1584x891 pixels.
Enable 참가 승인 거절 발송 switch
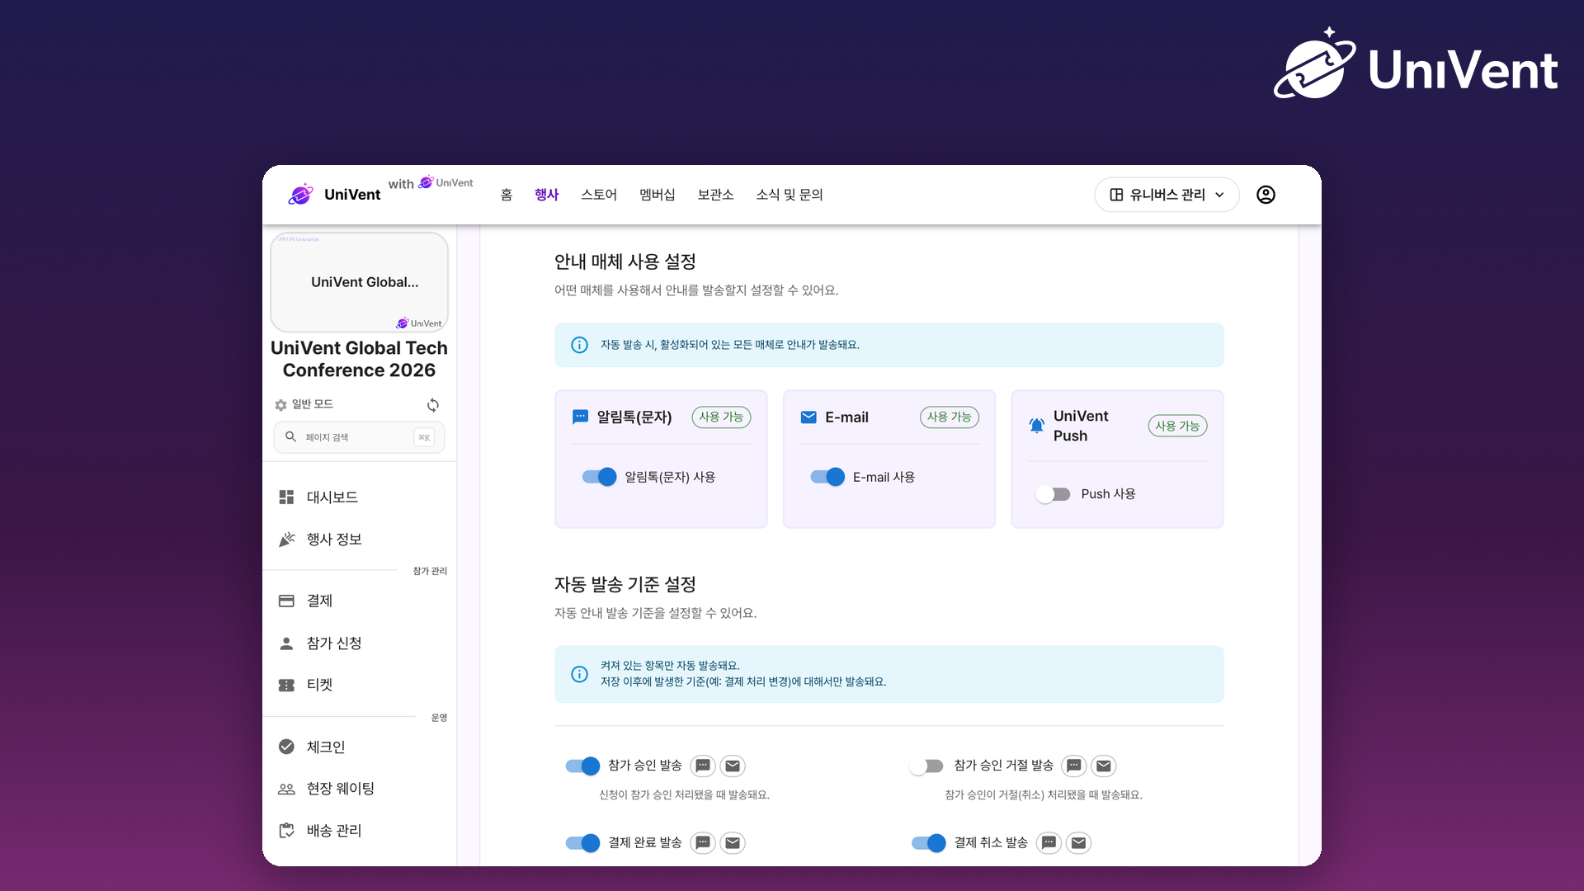coord(926,766)
